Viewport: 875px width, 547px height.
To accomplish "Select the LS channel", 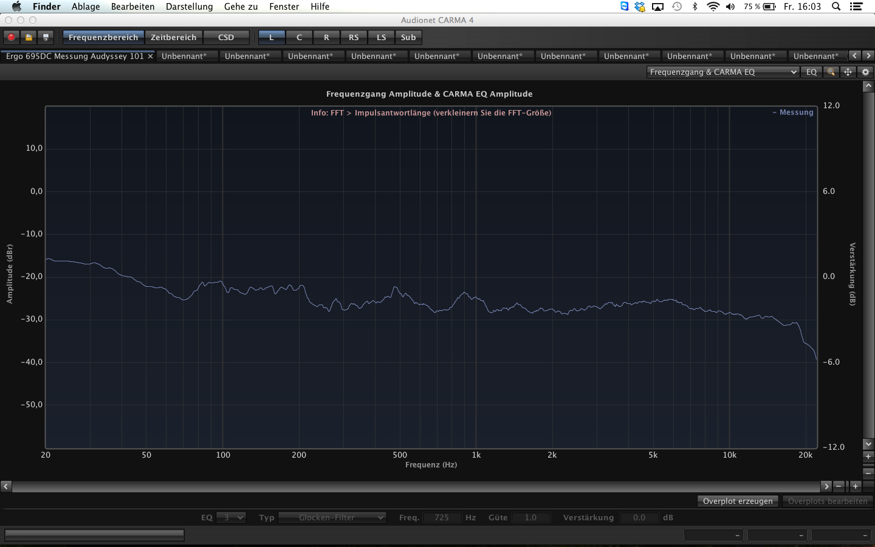I will 381,37.
